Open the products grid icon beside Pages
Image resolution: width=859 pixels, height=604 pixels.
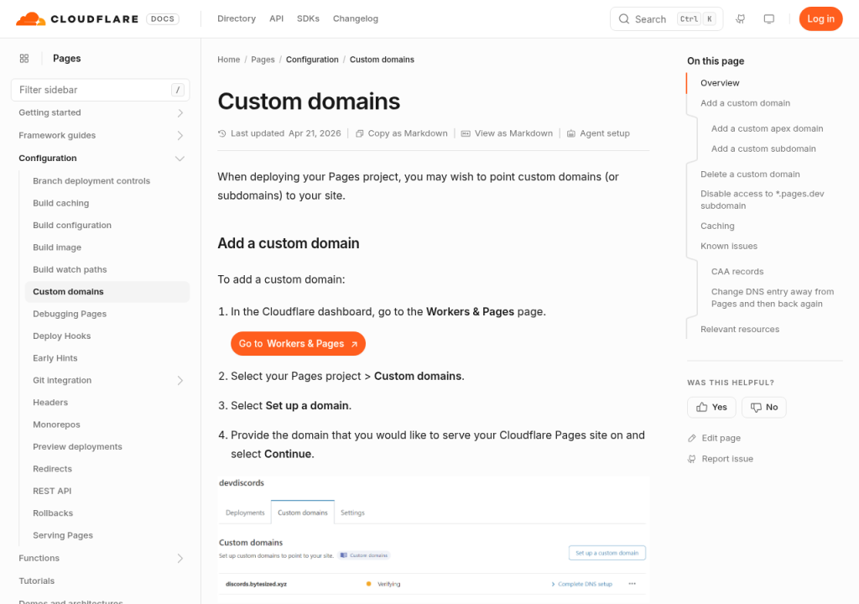24,59
